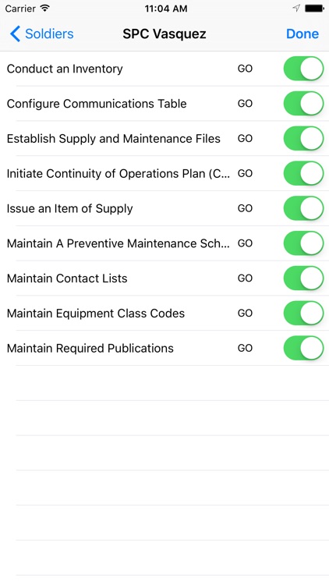
Task: Tap Done in the navigation bar
Action: [302, 34]
